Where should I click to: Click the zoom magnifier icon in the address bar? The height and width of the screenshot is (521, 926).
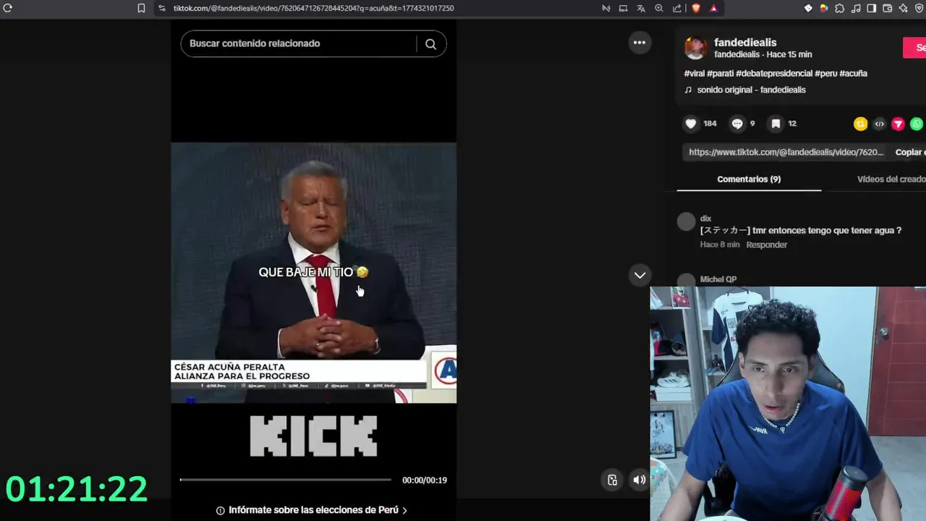(659, 8)
